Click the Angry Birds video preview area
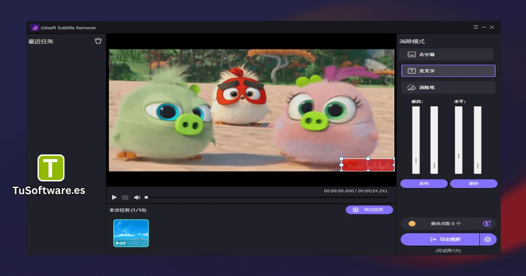 coord(252,110)
